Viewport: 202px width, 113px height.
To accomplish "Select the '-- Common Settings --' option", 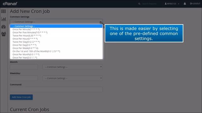I will pyautogui.click(x=56, y=26).
